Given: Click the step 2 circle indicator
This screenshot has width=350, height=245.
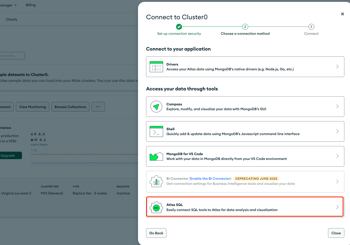Looking at the screenshot, I should [245, 27].
